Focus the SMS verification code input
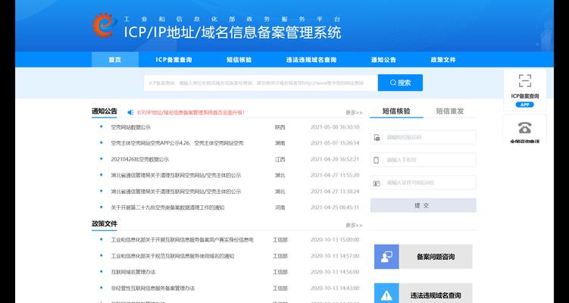This screenshot has width=569, height=303. point(423,138)
